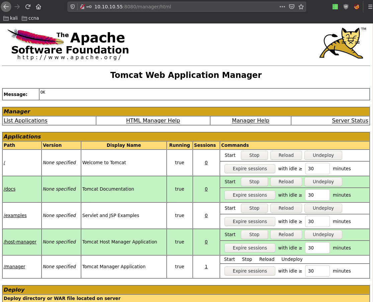Screen dimensions: 373x302
Task: Stop the Tomcat Documentation application
Action: (254, 182)
